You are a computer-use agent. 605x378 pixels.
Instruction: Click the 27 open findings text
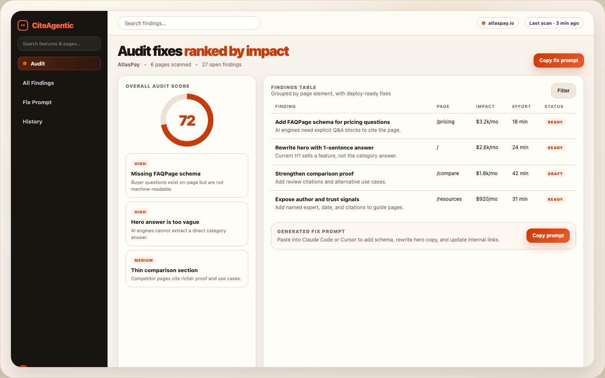[222, 65]
